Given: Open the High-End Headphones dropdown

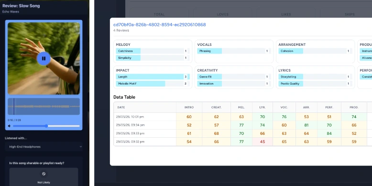Looking at the screenshot, I should 44,147.
